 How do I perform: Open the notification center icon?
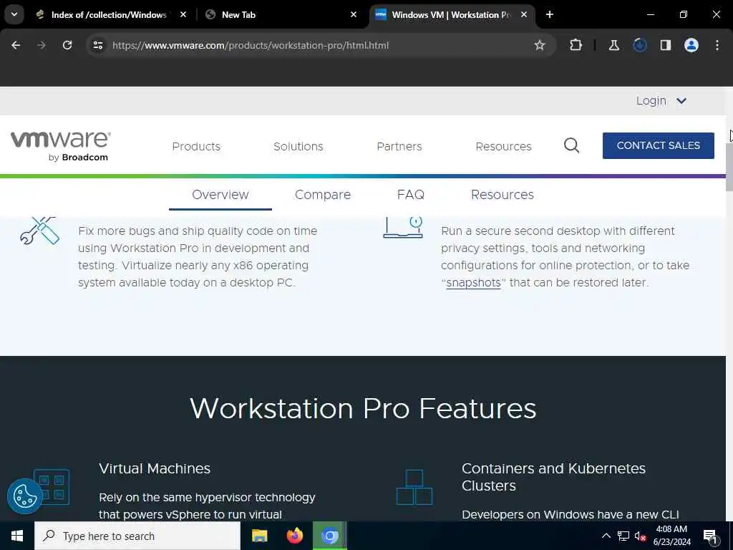click(710, 536)
